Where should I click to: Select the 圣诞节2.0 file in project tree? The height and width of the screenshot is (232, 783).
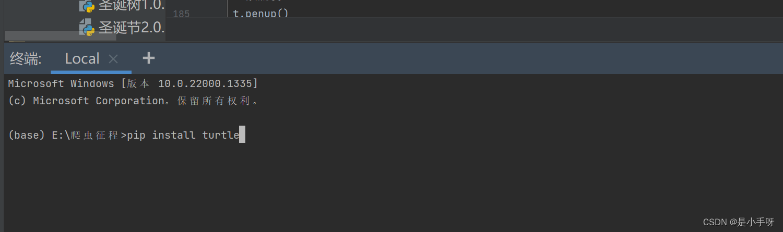click(132, 27)
